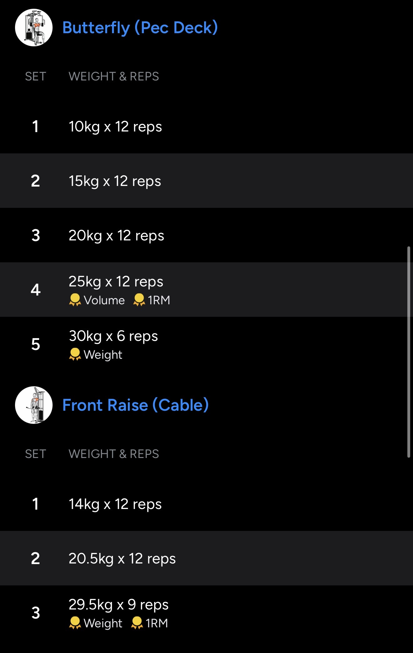Image resolution: width=413 pixels, height=653 pixels.
Task: Tap set number 5 of Butterfly
Action: click(x=36, y=344)
